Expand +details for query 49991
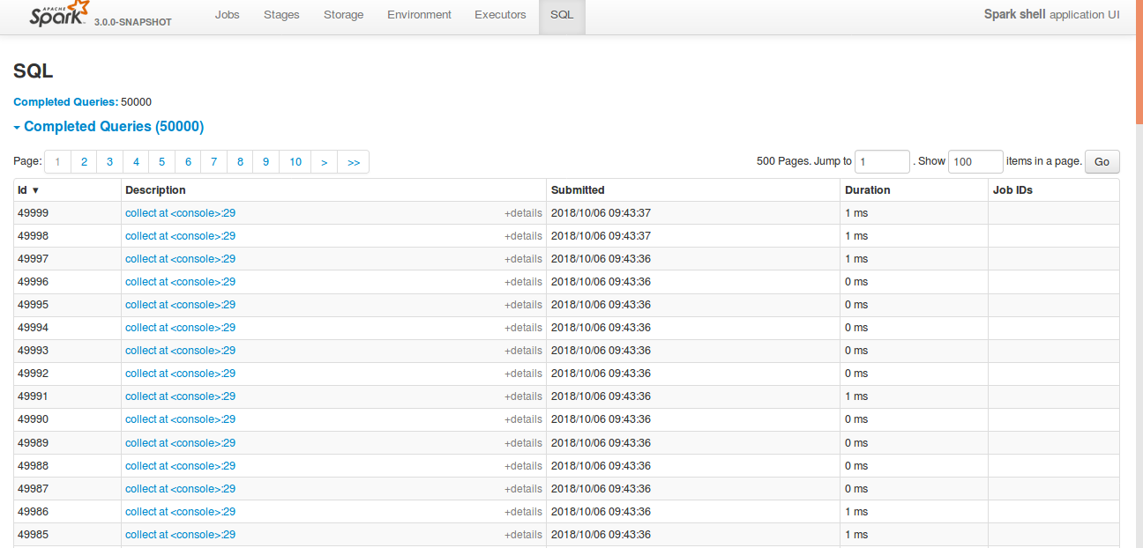The height and width of the screenshot is (548, 1143). click(523, 396)
